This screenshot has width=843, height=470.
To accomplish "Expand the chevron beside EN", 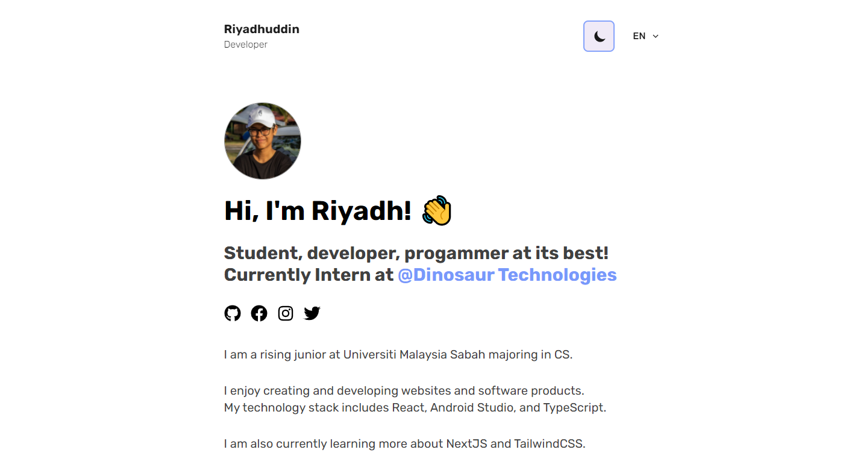I will point(656,36).
